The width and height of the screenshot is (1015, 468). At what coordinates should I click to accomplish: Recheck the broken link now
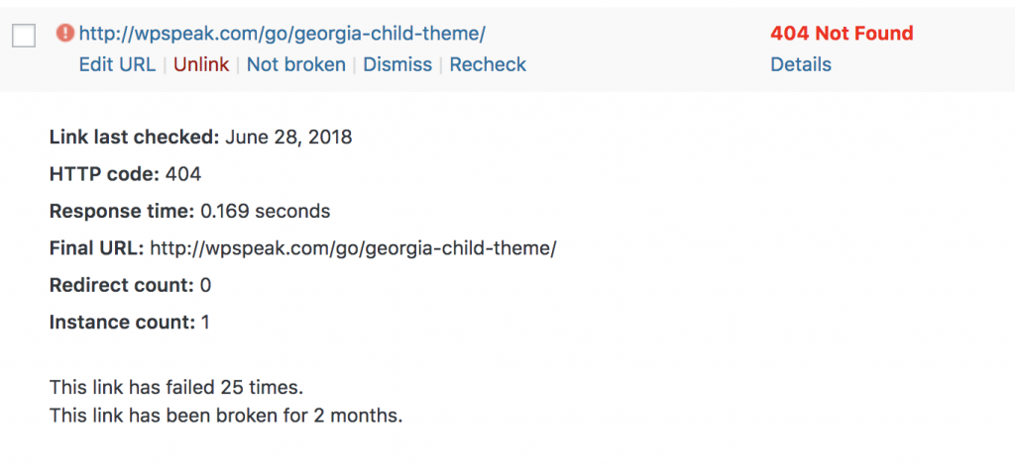(488, 64)
